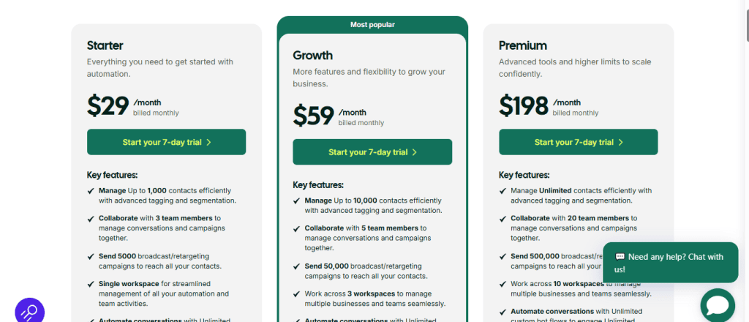
Task: Click speech bubble icon in help message
Action: point(620,257)
